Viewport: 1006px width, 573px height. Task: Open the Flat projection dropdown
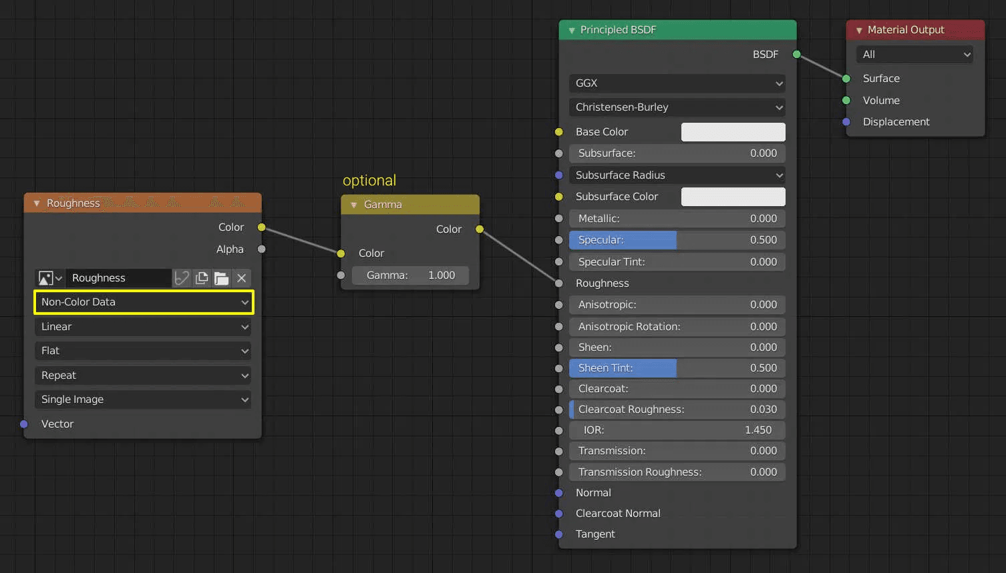pyautogui.click(x=143, y=351)
